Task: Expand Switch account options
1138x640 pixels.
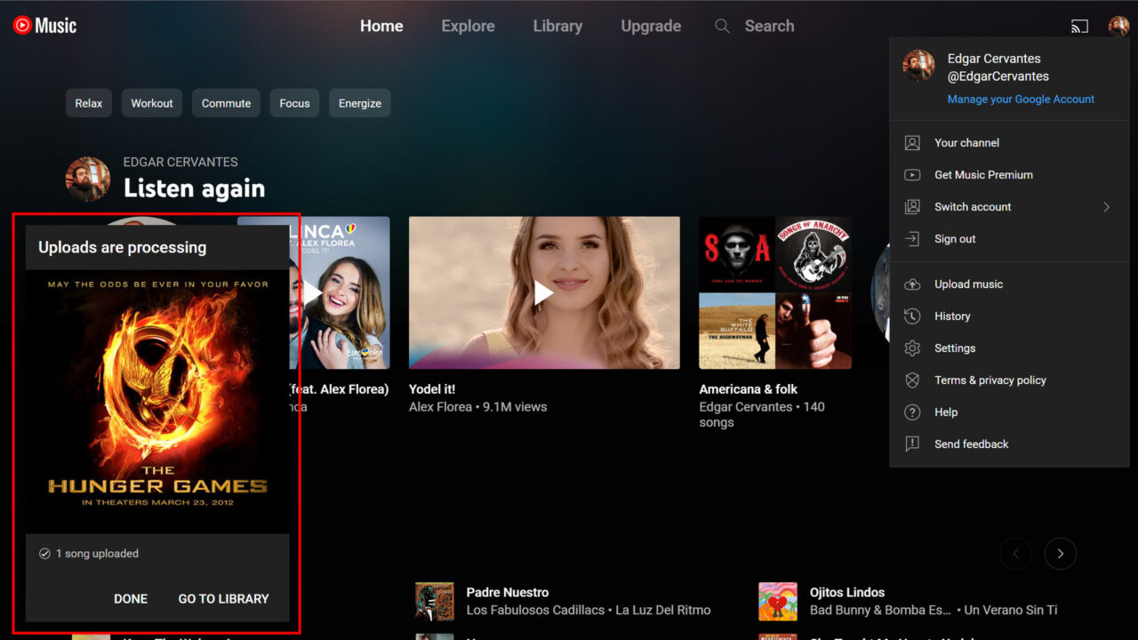Action: (973, 206)
